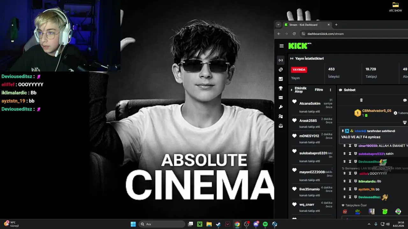Screen dimensions: 408x229
Task: Delete cinar190559's chat message
Action: tap(344, 146)
